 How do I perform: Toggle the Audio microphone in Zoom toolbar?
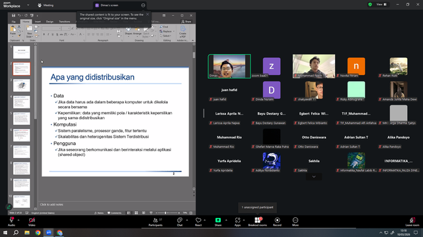pos(11,222)
